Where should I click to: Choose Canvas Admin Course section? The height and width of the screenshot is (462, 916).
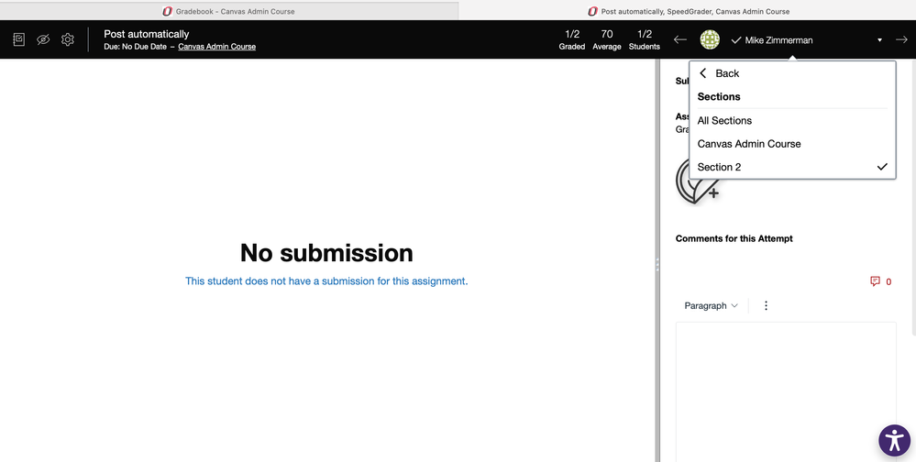[749, 144]
